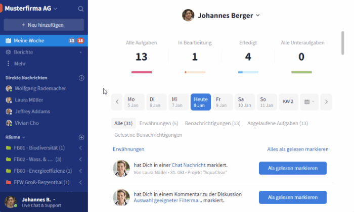Click the blue Erledigt progress bar
354x212 pixels.
tap(248, 72)
